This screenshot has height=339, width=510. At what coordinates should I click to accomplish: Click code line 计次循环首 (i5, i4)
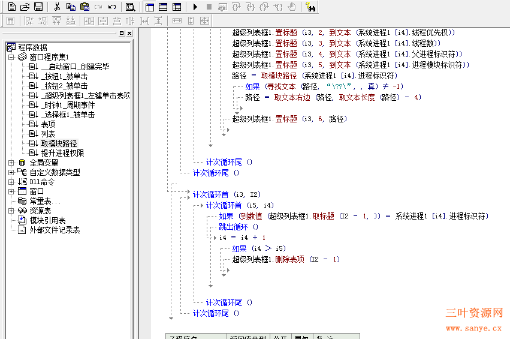tap(240, 205)
